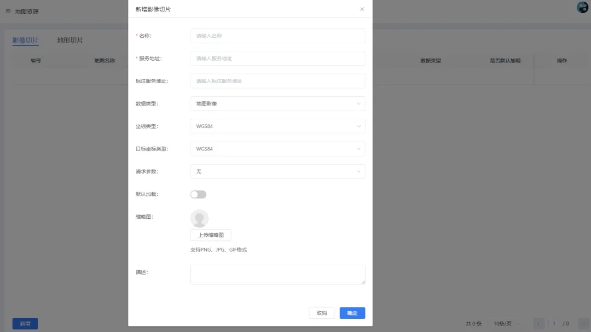The height and width of the screenshot is (332, 591).
Task: Click the thumbnail avatar placeholder image
Action: [199, 218]
